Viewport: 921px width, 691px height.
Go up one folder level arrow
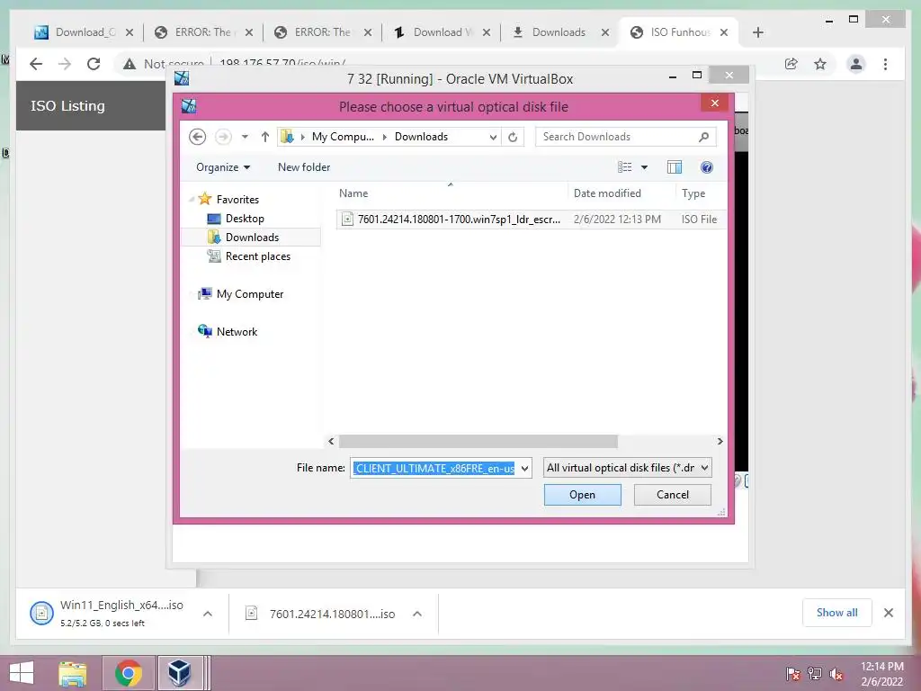[x=265, y=137]
